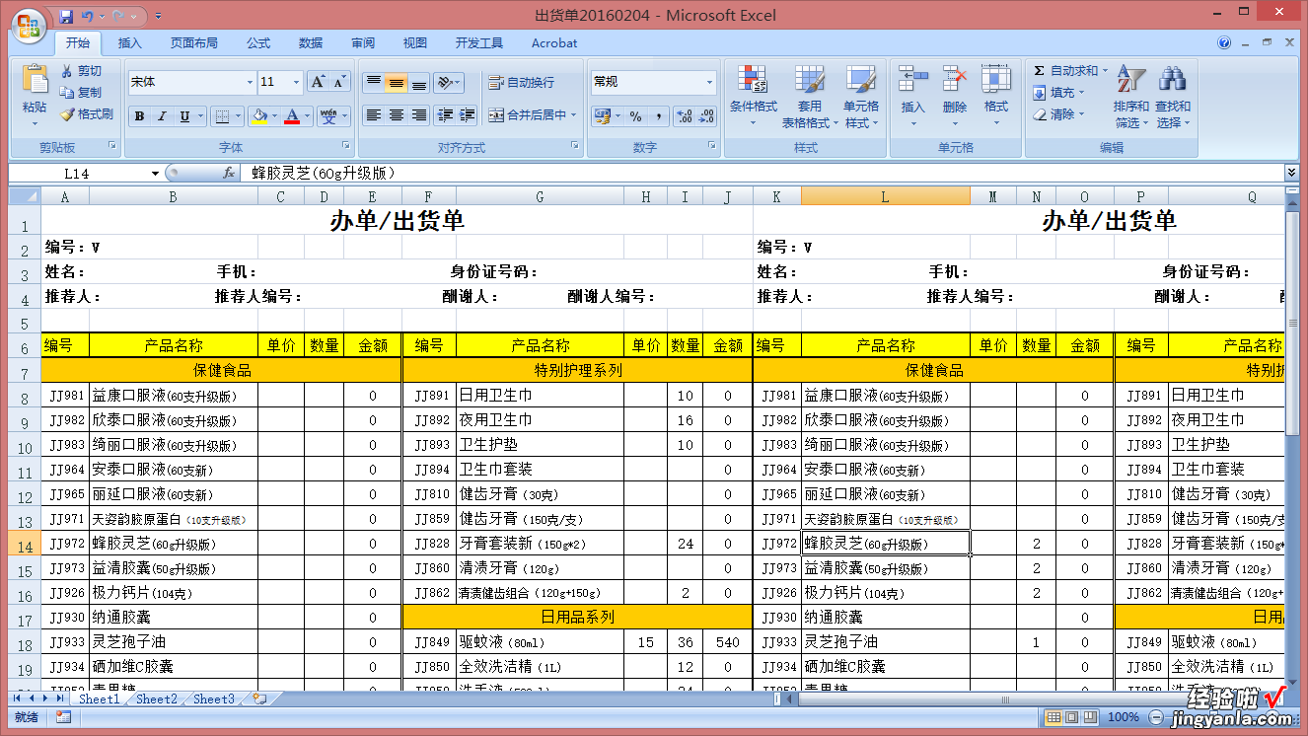Click the phonetic guide (wén) icon
The height and width of the screenshot is (736, 1308).
(328, 116)
